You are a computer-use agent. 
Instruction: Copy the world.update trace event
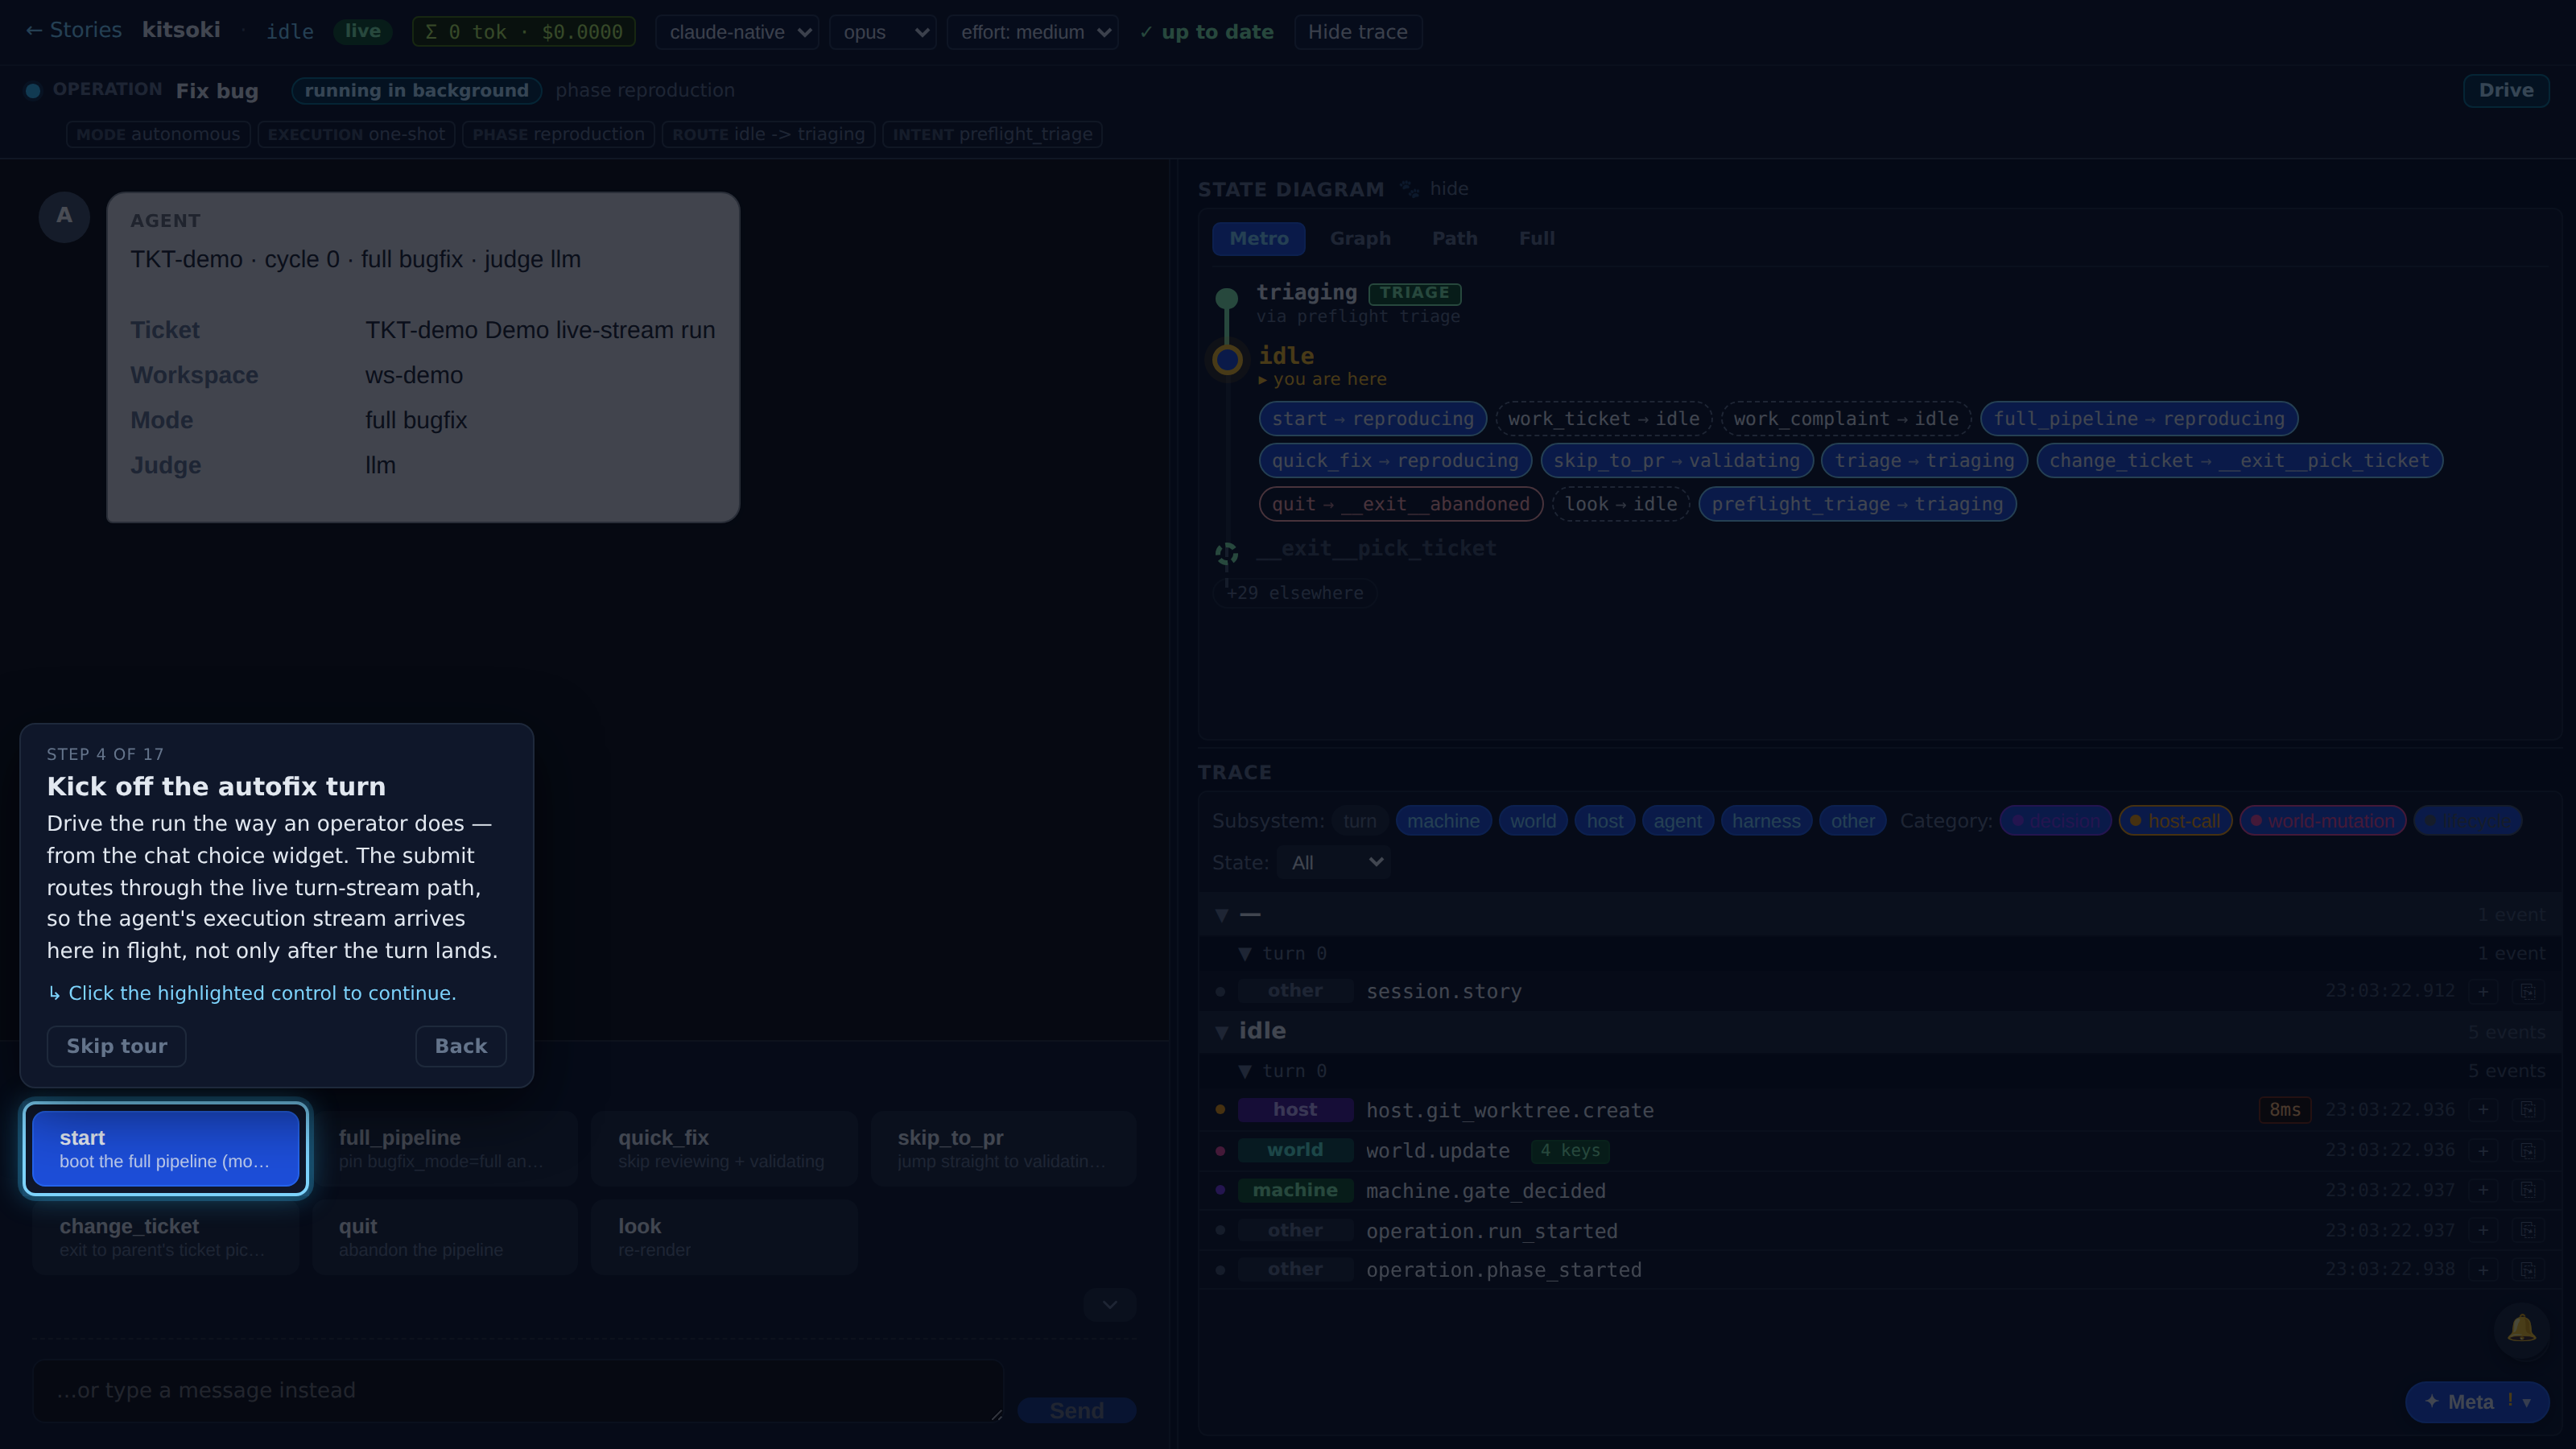pos(2527,1150)
